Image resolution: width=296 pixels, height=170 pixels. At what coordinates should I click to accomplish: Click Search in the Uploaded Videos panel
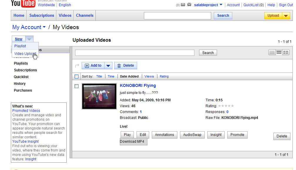point(208,53)
